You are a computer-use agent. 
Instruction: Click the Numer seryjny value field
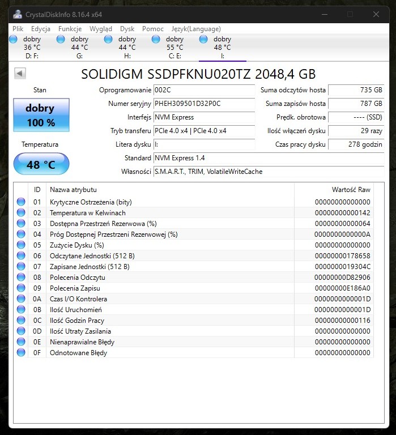click(x=204, y=104)
